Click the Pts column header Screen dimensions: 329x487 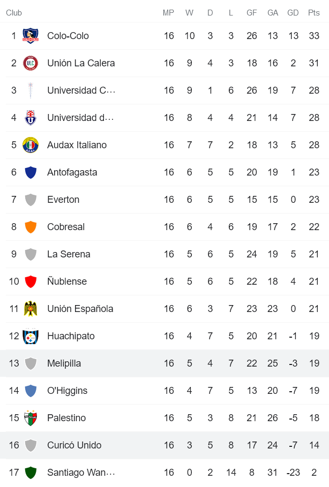pyautogui.click(x=313, y=13)
